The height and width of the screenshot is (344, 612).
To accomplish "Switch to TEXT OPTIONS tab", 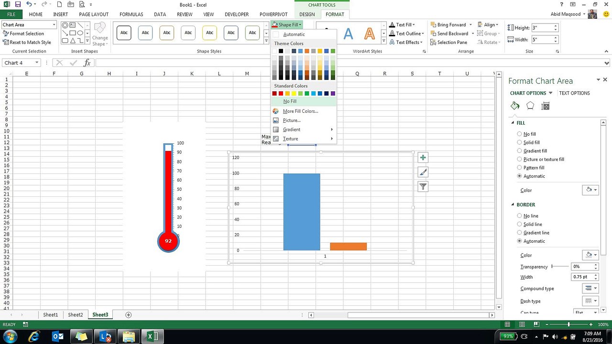I will 574,93.
